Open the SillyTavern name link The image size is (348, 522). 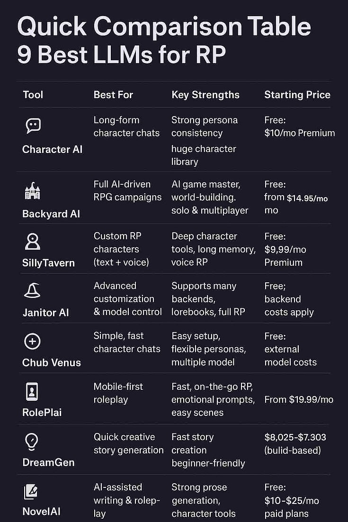tap(48, 263)
